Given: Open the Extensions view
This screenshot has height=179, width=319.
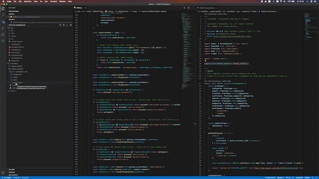Looking at the screenshot, I should pos(3,34).
